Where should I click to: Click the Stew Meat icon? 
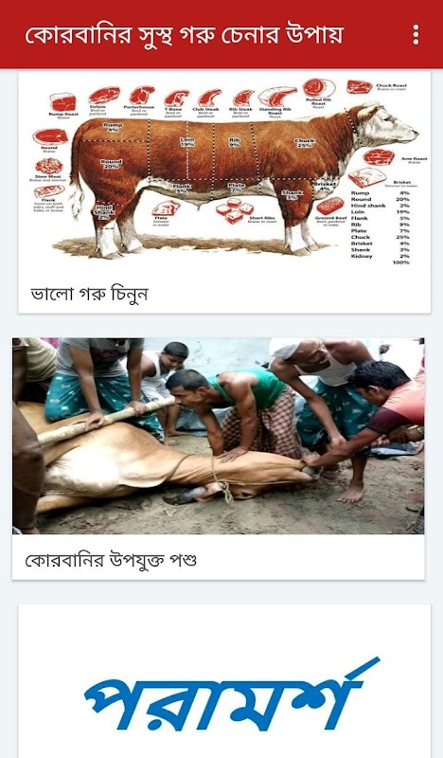pos(49,166)
